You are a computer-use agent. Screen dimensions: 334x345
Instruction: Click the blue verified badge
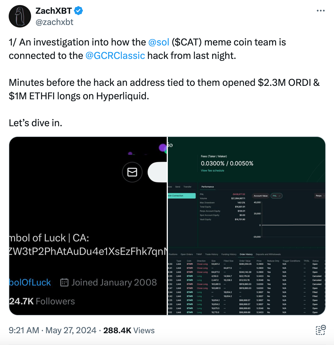click(x=78, y=11)
